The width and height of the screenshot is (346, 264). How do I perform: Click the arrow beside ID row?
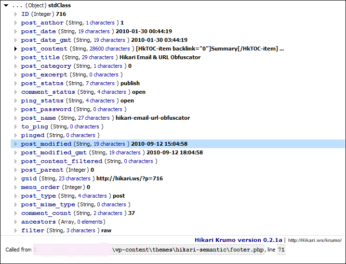(x=15, y=14)
